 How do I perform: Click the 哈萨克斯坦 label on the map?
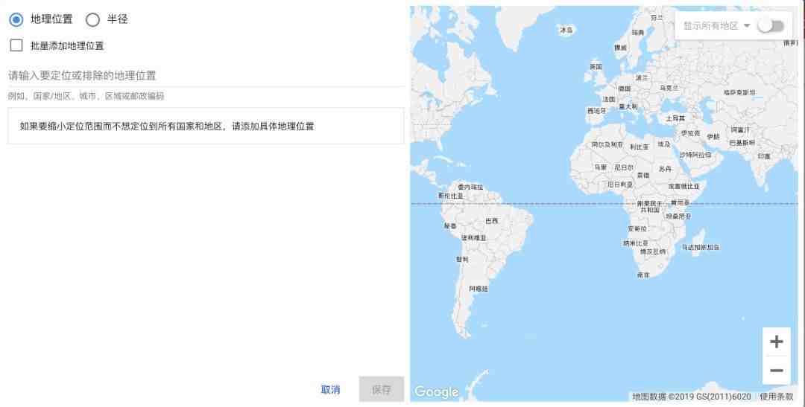pyautogui.click(x=739, y=93)
